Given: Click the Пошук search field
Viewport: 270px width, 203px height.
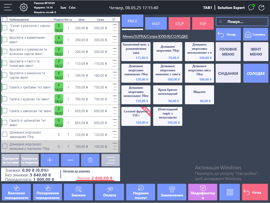Looking at the screenshot, I should (242, 22).
